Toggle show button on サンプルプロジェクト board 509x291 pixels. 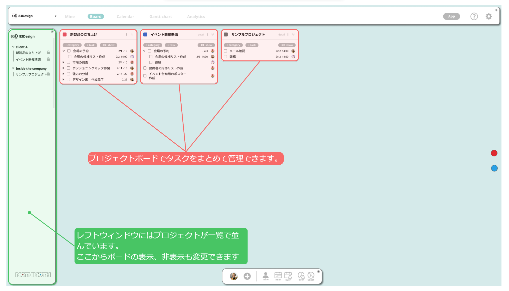coord(287,45)
